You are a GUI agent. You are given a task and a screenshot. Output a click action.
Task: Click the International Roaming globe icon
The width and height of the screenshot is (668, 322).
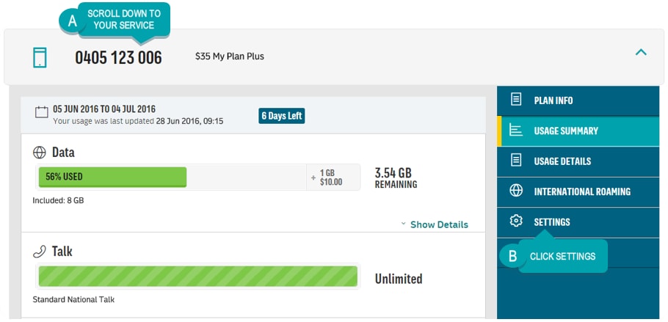516,191
